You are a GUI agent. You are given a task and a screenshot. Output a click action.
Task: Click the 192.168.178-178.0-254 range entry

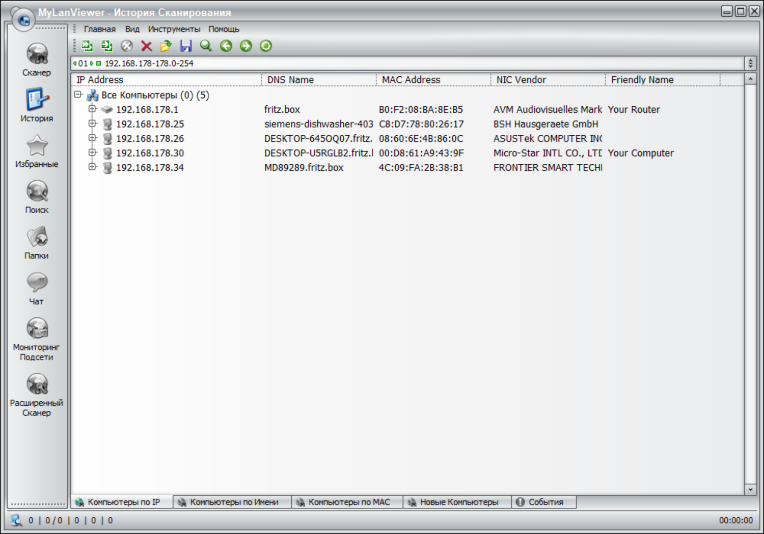click(x=149, y=64)
